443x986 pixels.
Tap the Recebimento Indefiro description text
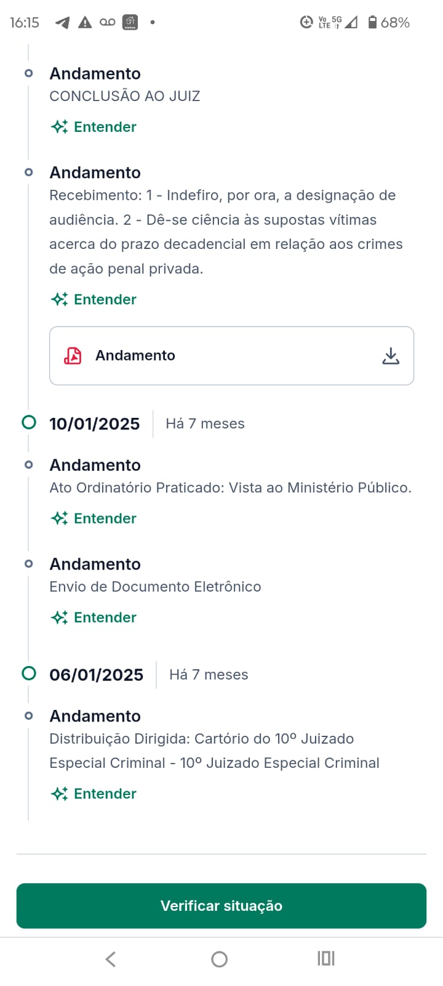tap(226, 232)
